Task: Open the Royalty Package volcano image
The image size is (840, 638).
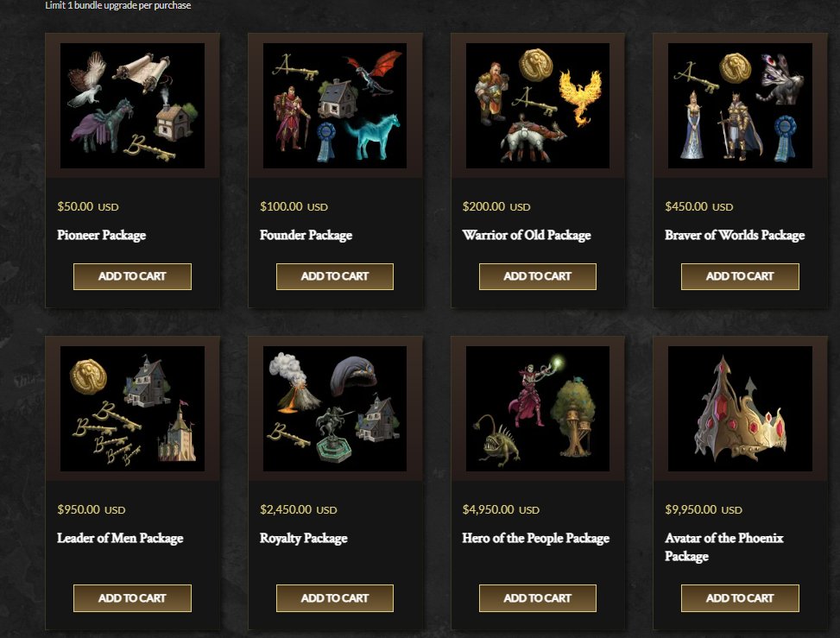Action: click(335, 408)
